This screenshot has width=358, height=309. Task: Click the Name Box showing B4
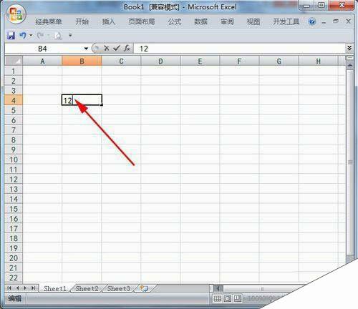(44, 49)
